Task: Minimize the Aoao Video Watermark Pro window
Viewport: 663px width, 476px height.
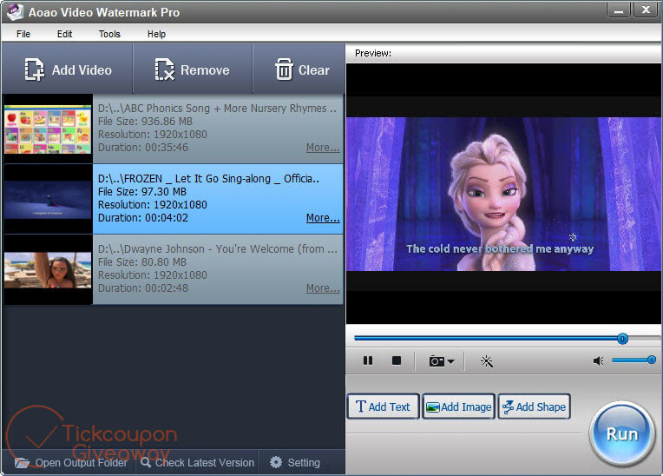Action: point(619,10)
